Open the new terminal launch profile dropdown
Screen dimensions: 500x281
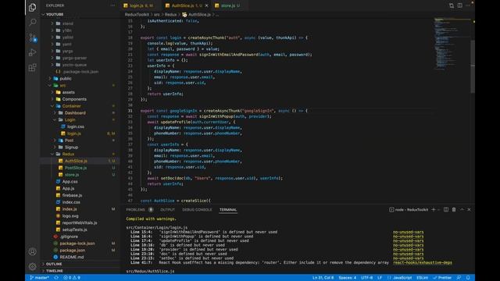click(439, 210)
